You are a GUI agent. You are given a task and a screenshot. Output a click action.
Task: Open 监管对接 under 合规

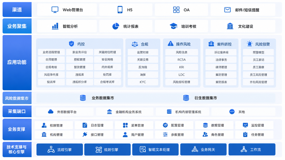tap(143, 52)
